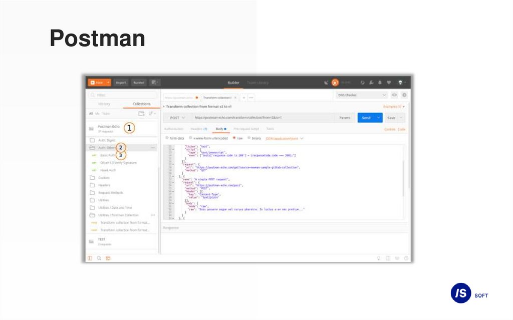Click the find magnifier icon in status bar
The height and width of the screenshot is (320, 513).
99,258
